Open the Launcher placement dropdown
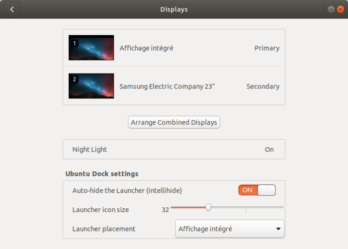The height and width of the screenshot is (249, 348). 230,229
